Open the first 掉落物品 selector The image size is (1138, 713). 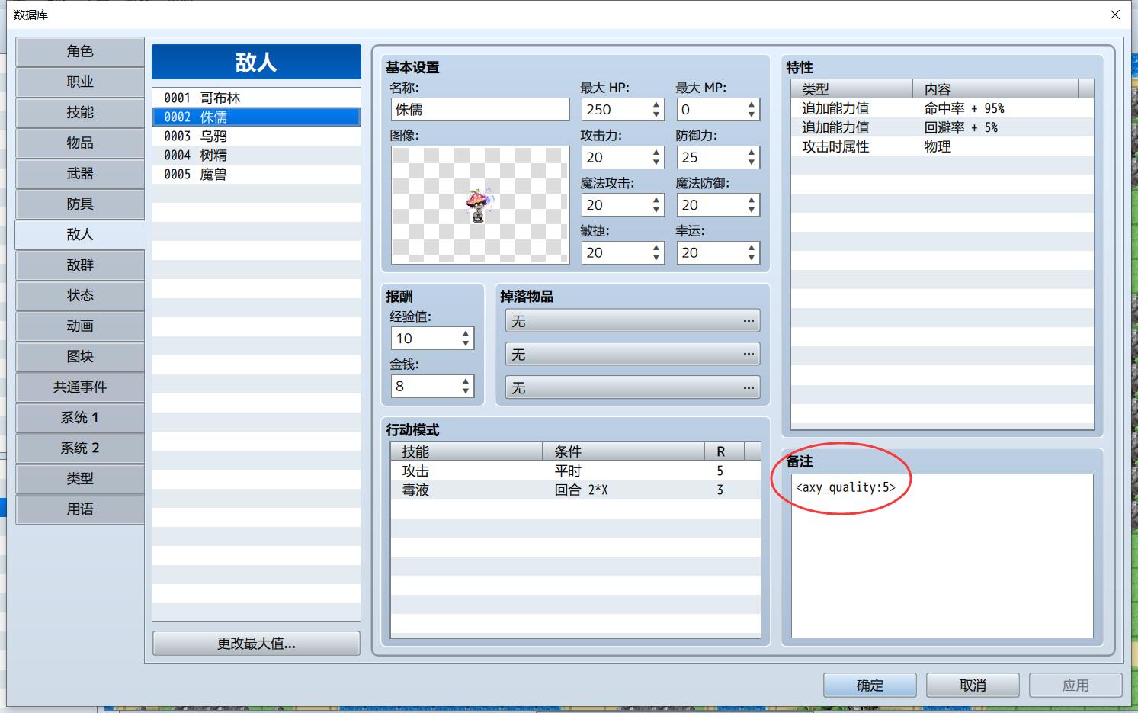(633, 321)
